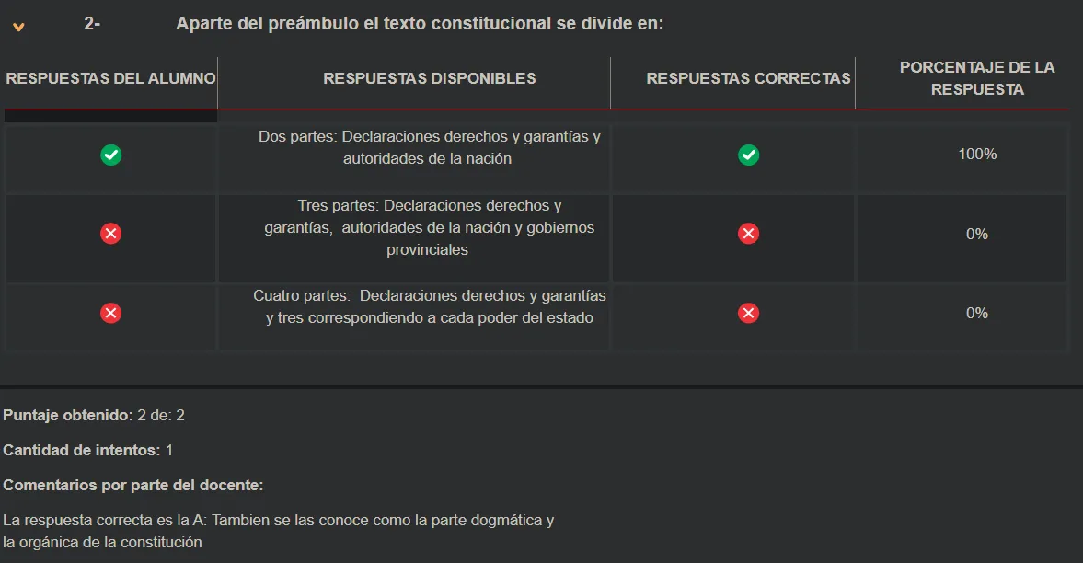Click the 100% percentage cell
This screenshot has width=1083, height=563.
[976, 155]
